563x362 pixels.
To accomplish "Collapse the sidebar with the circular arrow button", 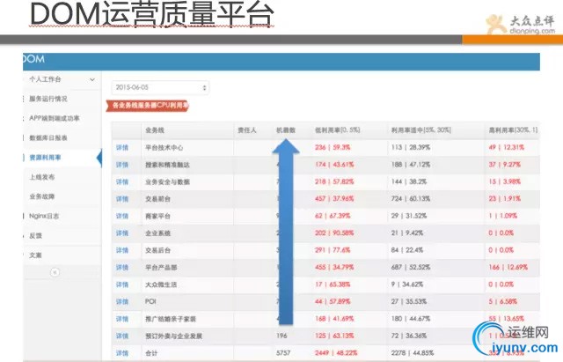I will pos(55,272).
